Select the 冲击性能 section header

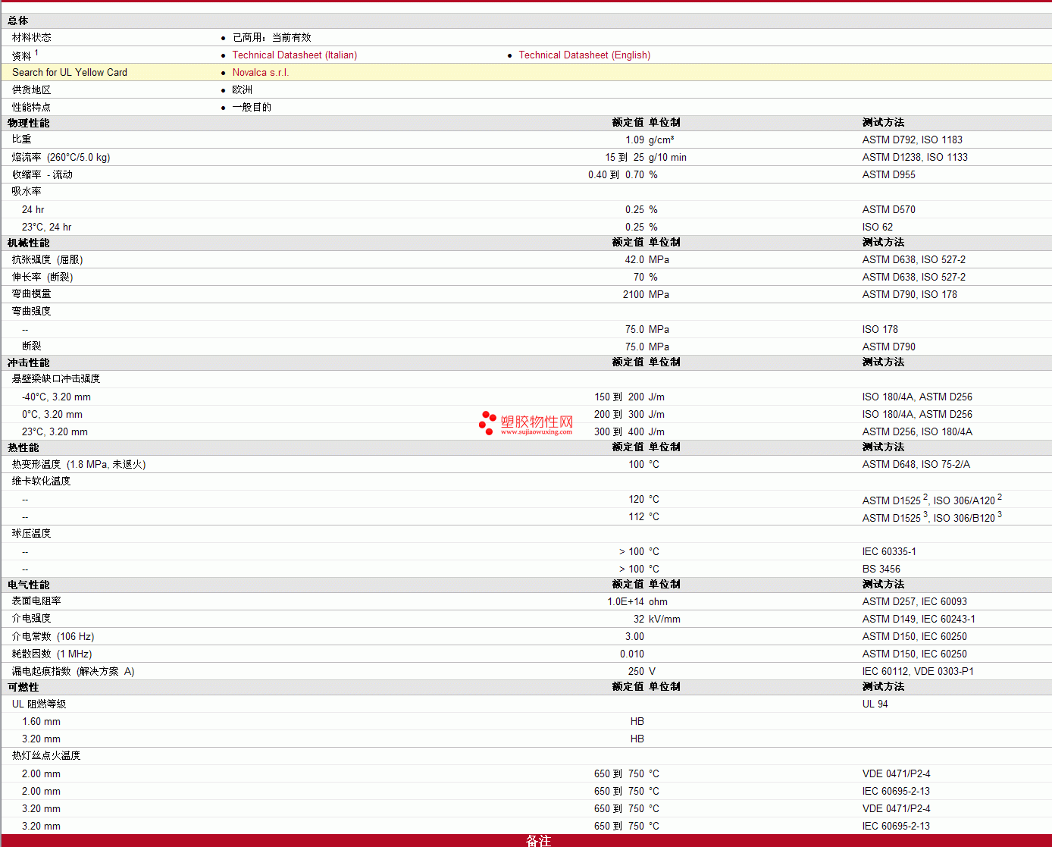tap(29, 362)
